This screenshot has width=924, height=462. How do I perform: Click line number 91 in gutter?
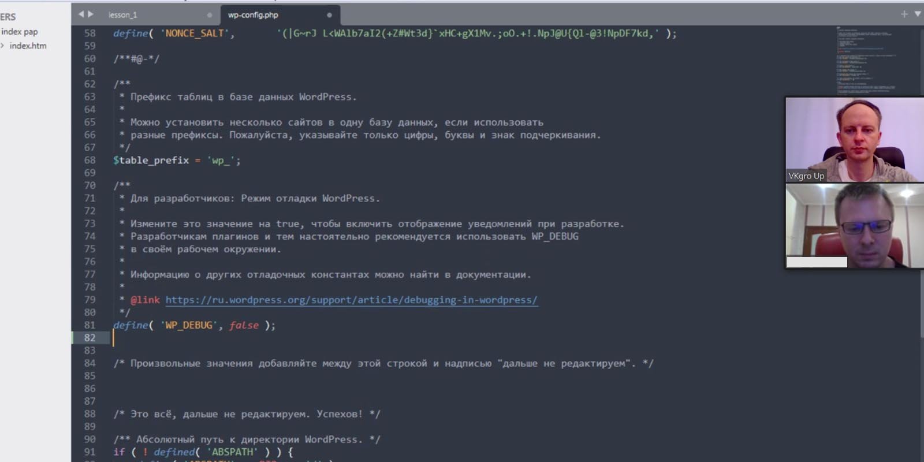tap(90, 452)
